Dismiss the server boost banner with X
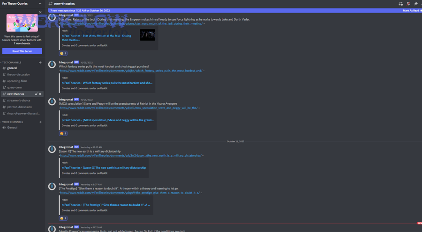This screenshot has width=422, height=232. pyautogui.click(x=40, y=12)
